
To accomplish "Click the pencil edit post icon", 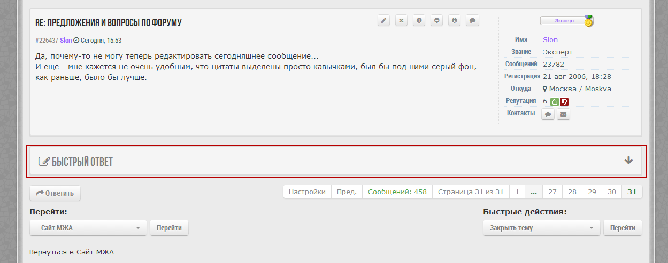I will [x=383, y=21].
